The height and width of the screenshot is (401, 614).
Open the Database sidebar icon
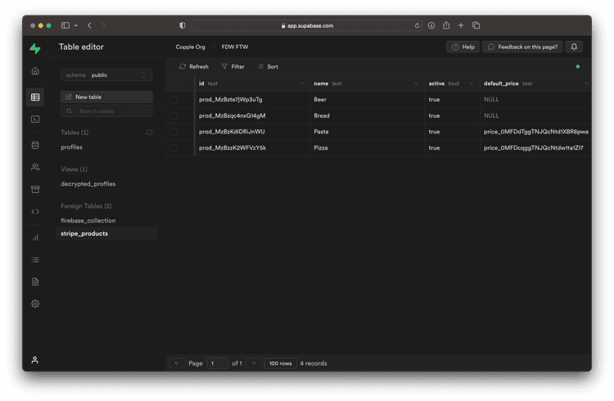35,146
